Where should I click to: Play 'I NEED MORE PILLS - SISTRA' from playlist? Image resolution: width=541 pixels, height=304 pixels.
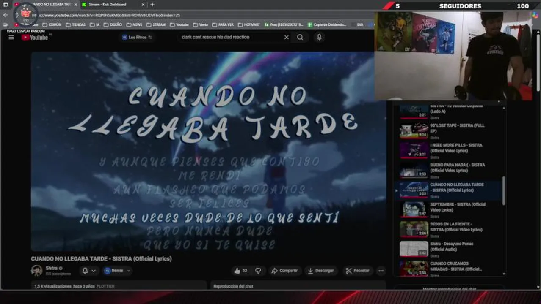pyautogui.click(x=450, y=151)
